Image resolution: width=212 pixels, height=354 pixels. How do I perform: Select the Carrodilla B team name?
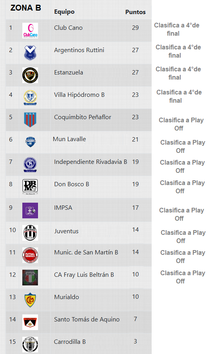[70, 342]
